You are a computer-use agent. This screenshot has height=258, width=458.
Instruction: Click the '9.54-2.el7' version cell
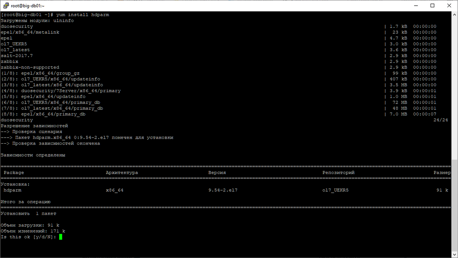(x=223, y=190)
